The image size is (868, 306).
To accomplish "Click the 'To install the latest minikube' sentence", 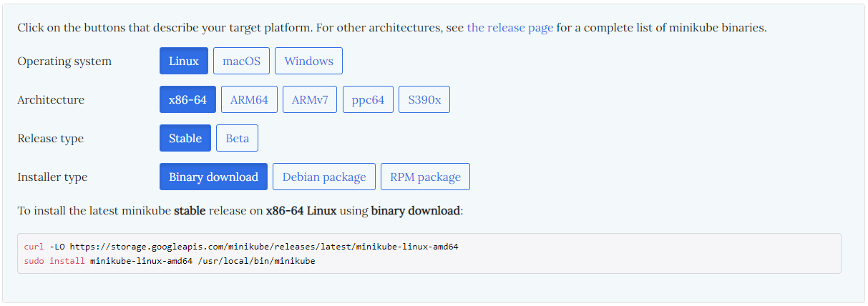I will [x=240, y=211].
